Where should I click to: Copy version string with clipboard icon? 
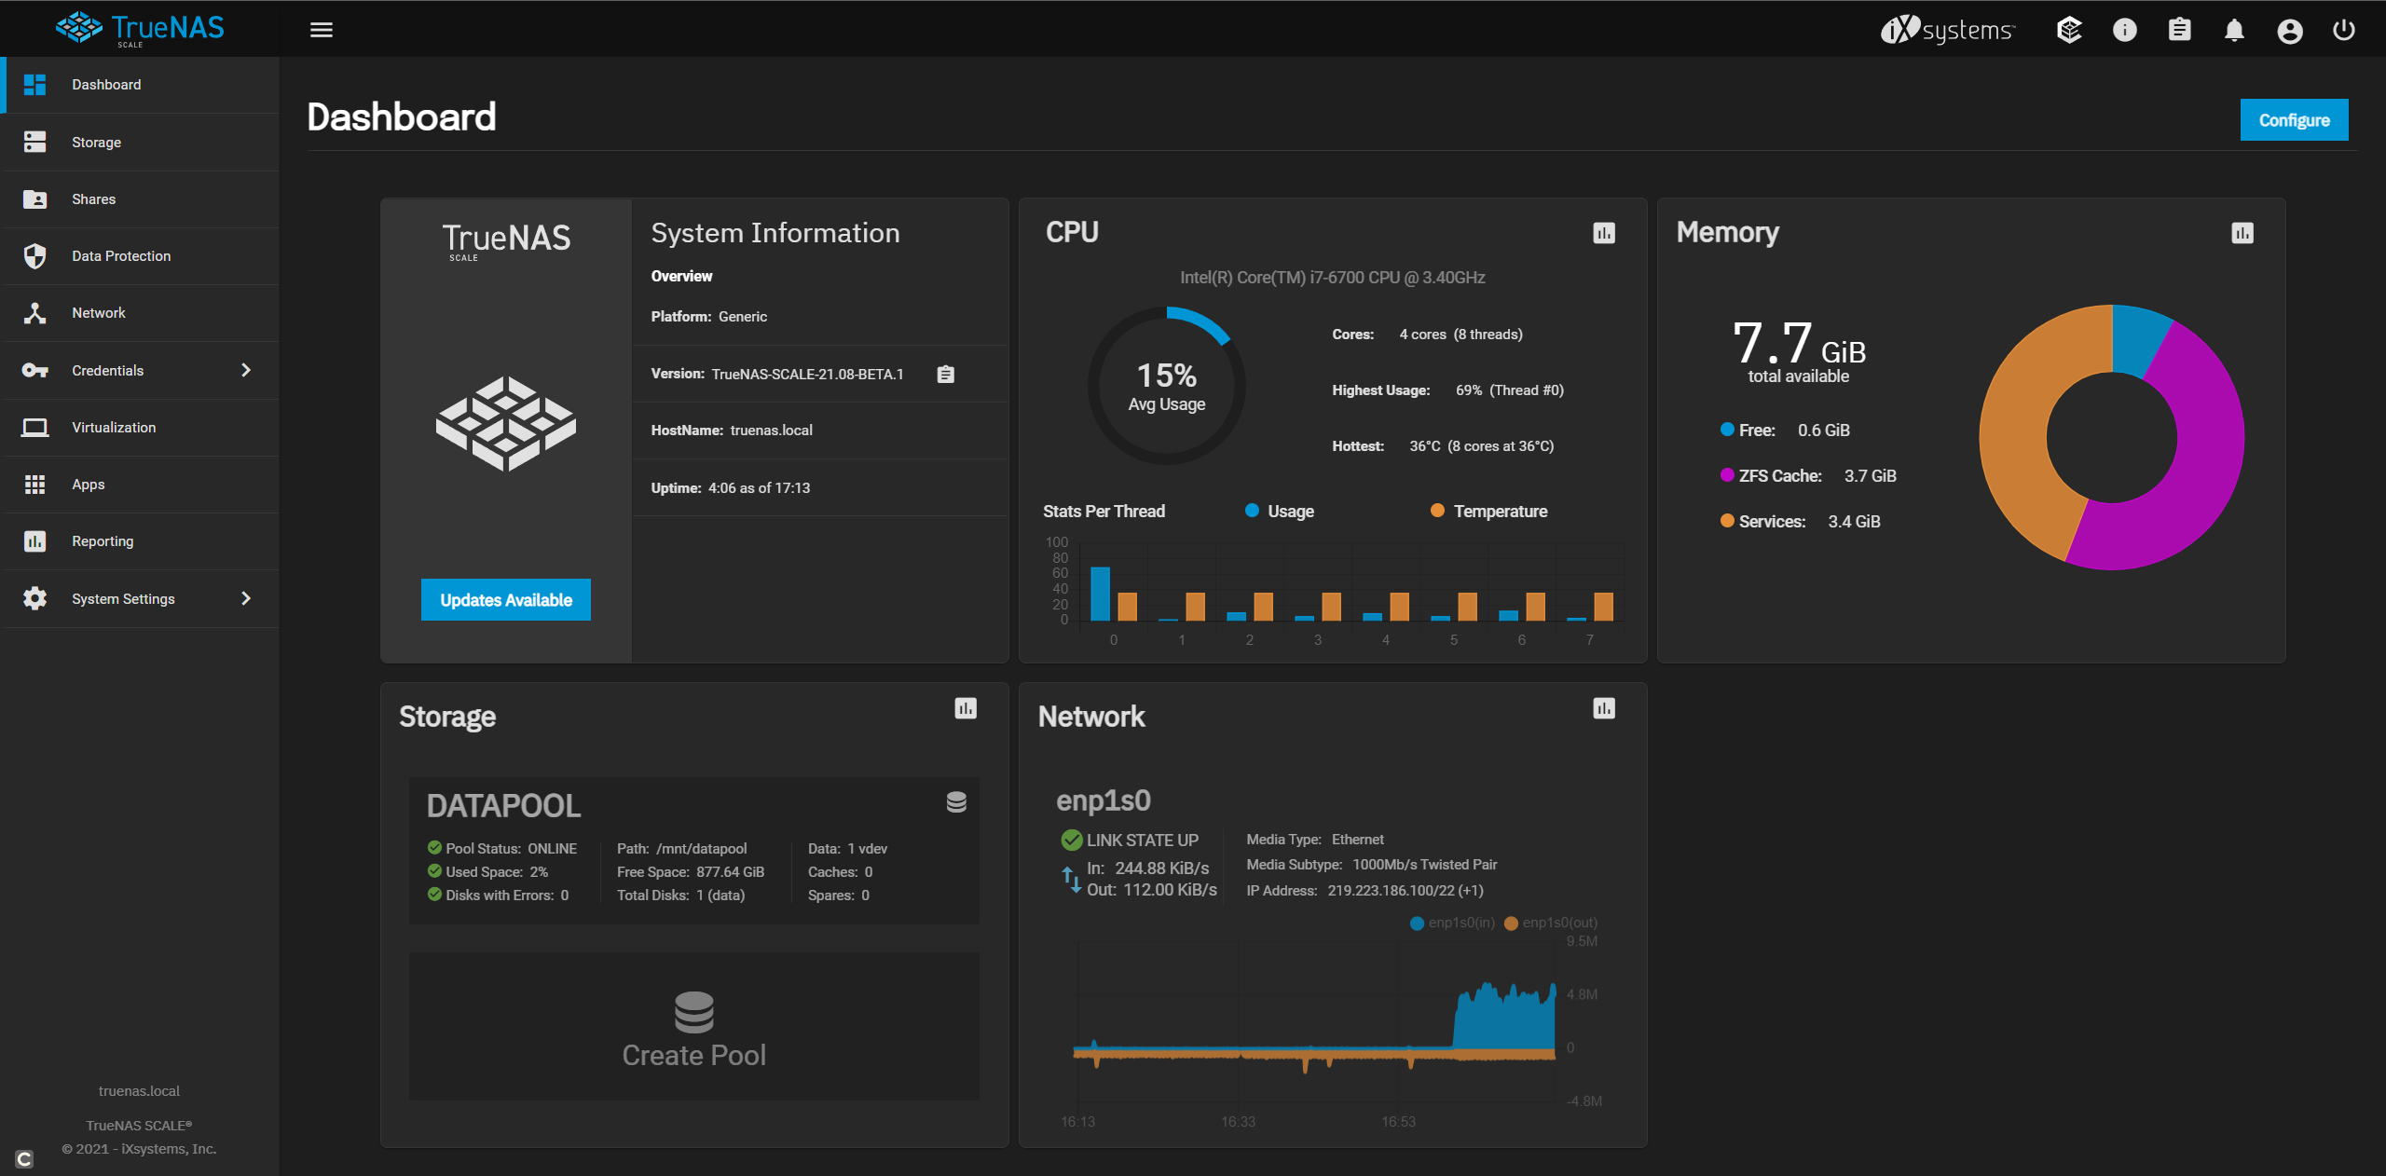point(945,374)
